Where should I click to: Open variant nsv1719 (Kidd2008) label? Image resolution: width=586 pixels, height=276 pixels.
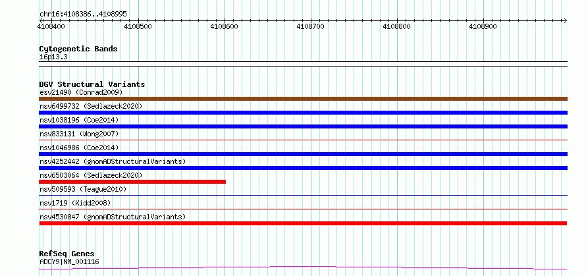(75, 203)
